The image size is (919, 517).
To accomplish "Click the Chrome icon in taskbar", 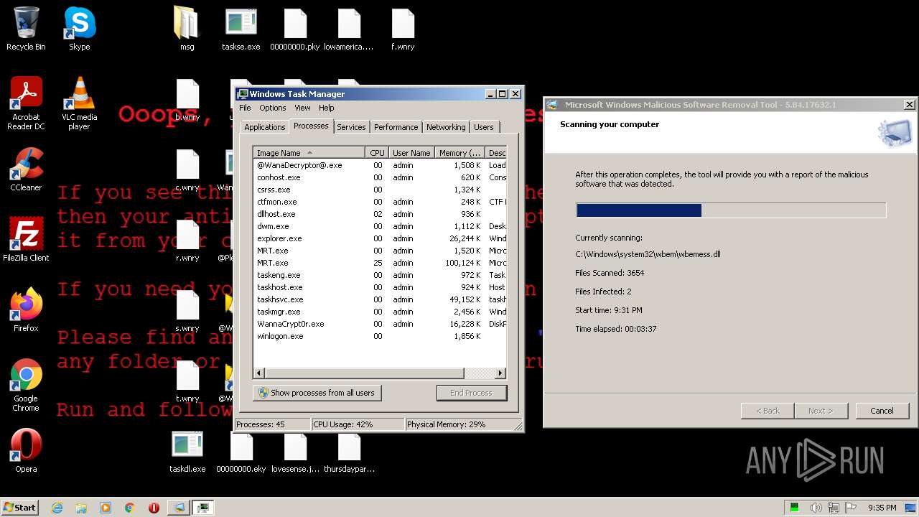I will pyautogui.click(x=129, y=508).
